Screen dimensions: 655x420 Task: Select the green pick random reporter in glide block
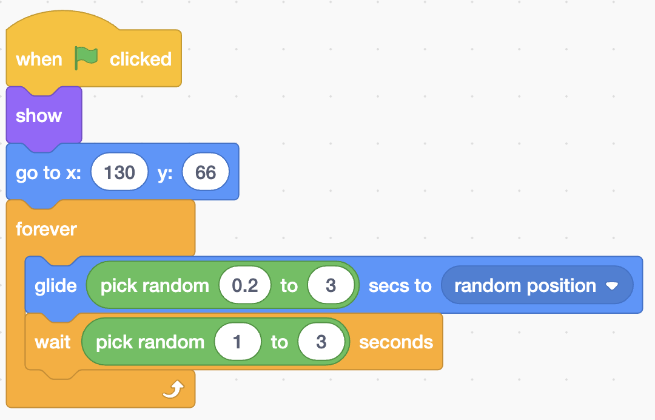tap(223, 285)
